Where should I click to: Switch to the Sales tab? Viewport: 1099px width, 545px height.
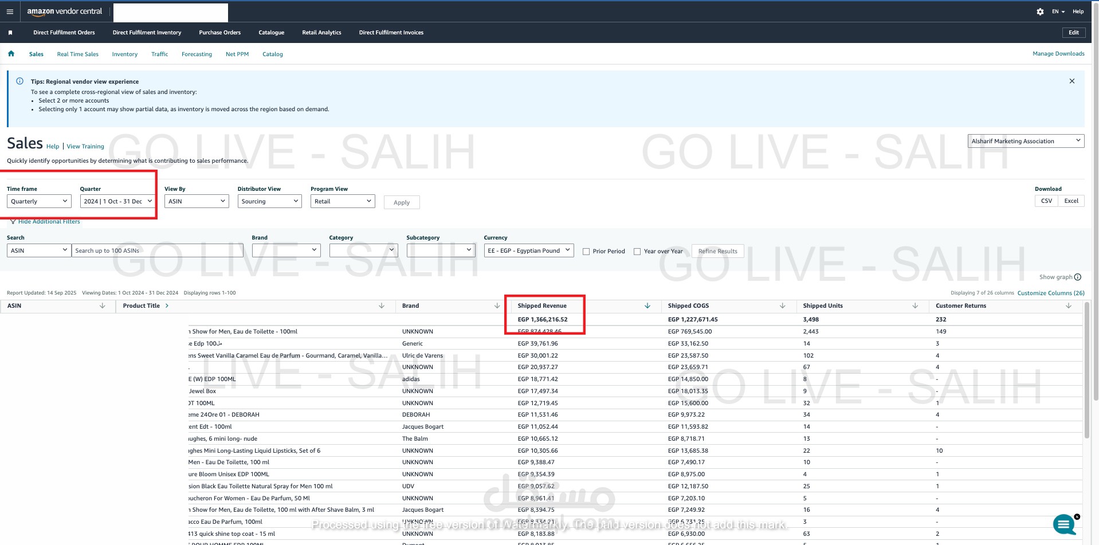[x=36, y=54]
